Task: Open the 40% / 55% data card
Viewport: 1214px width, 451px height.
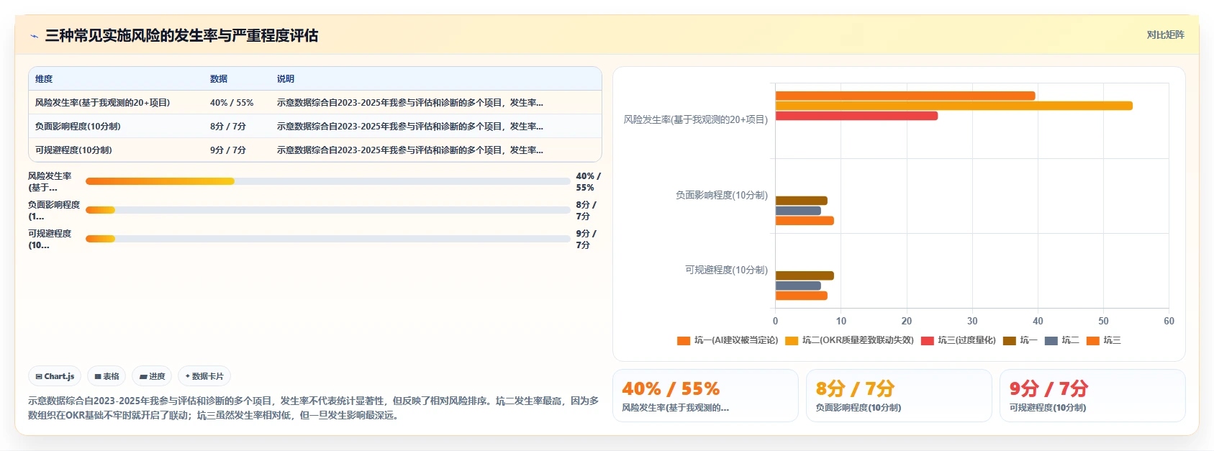Action: (x=705, y=396)
